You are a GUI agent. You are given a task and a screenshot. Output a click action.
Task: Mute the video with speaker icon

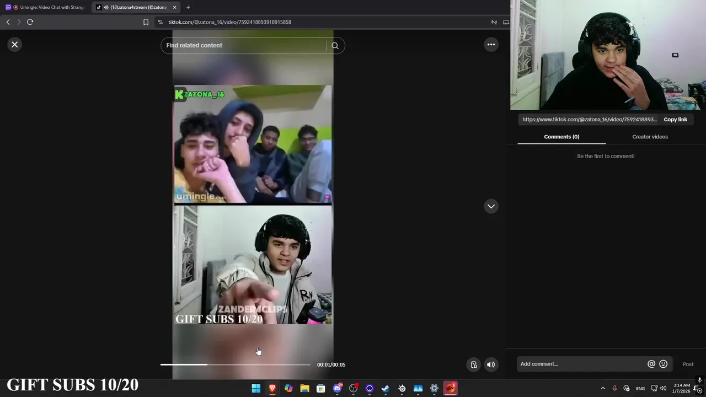coord(491,364)
